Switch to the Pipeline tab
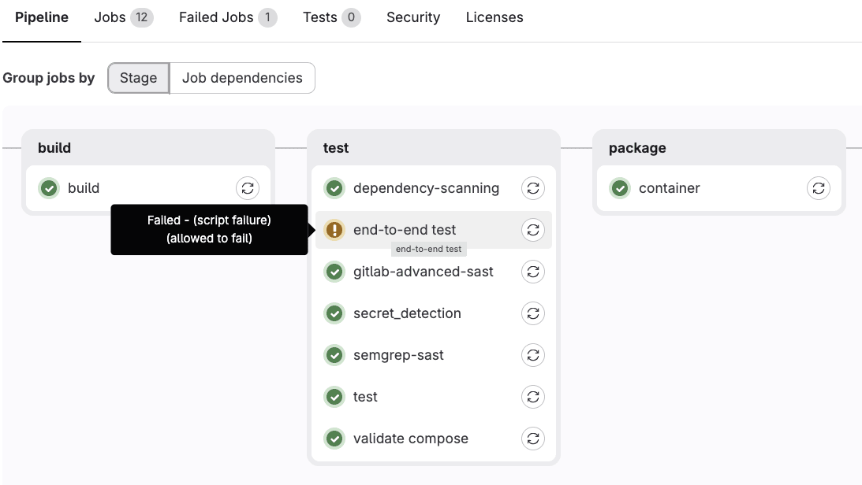862x485 pixels. click(42, 17)
